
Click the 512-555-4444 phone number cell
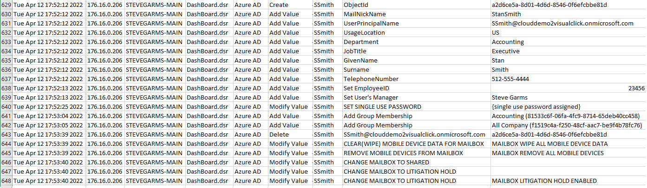[x=510, y=79]
